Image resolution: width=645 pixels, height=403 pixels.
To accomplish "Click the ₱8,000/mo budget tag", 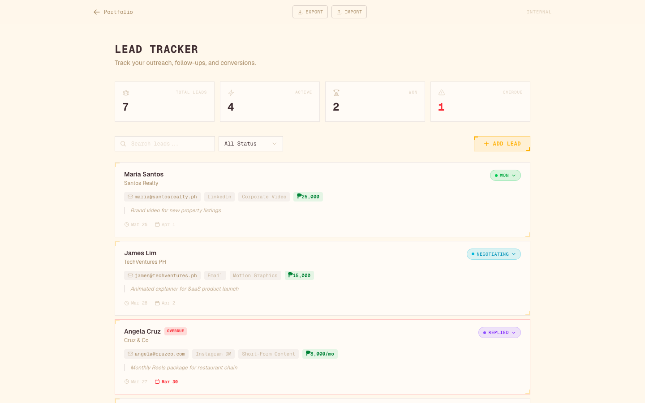I will [320, 354].
